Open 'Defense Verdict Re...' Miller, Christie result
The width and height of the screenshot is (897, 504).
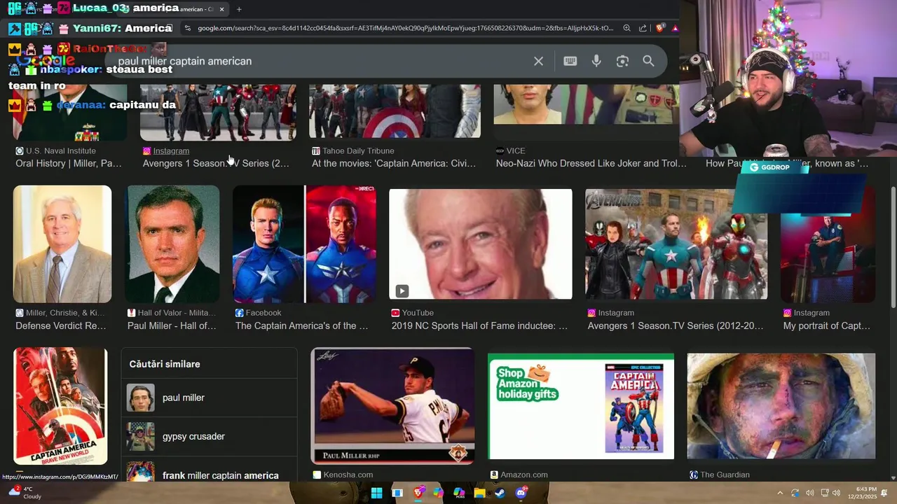coord(61,325)
